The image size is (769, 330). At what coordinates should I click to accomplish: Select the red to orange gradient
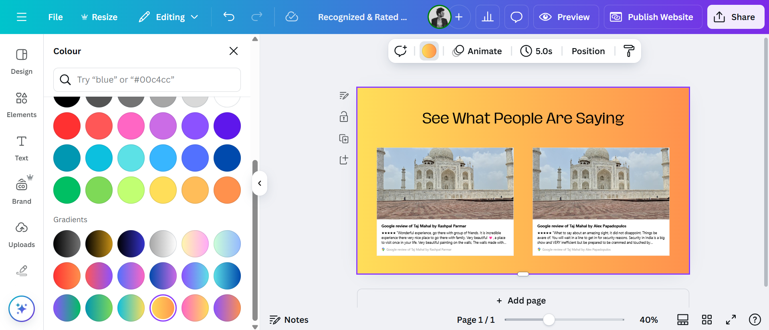[67, 276]
